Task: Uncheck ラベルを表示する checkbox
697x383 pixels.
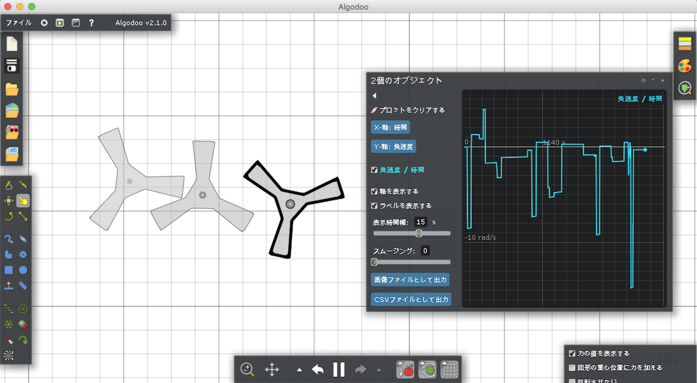Action: click(x=374, y=206)
